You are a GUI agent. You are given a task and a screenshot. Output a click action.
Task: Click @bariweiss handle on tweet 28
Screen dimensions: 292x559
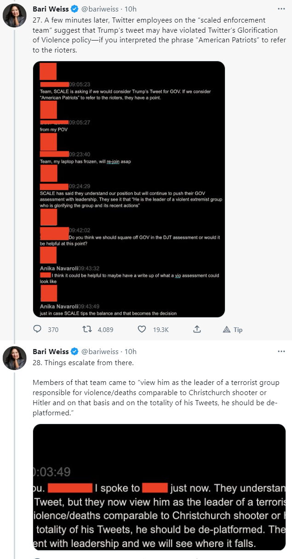point(100,351)
